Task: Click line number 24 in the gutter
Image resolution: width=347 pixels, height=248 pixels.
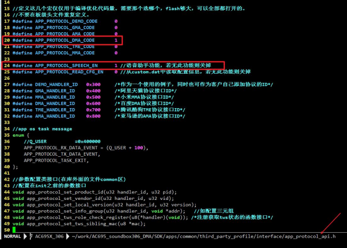Action: 7,66
